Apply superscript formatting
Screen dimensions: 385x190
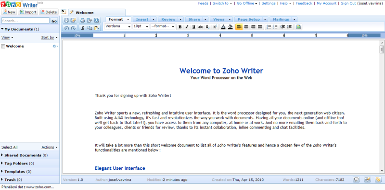(215, 27)
